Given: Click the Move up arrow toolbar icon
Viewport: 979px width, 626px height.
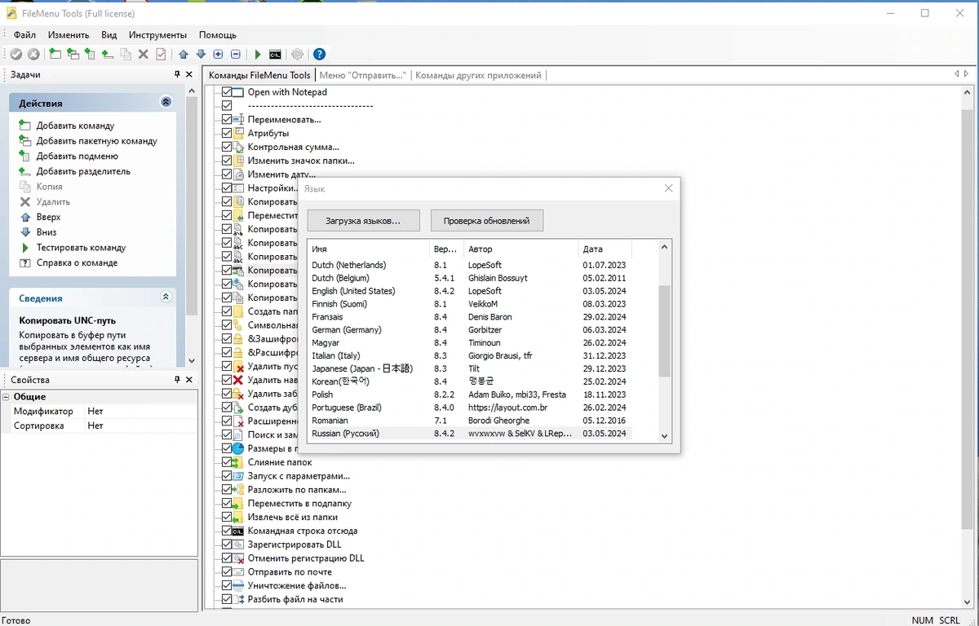Looking at the screenshot, I should [x=184, y=55].
